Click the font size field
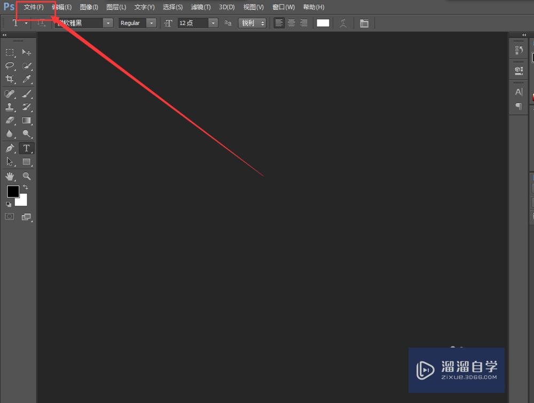Viewport: 534px width, 403px height. point(193,23)
